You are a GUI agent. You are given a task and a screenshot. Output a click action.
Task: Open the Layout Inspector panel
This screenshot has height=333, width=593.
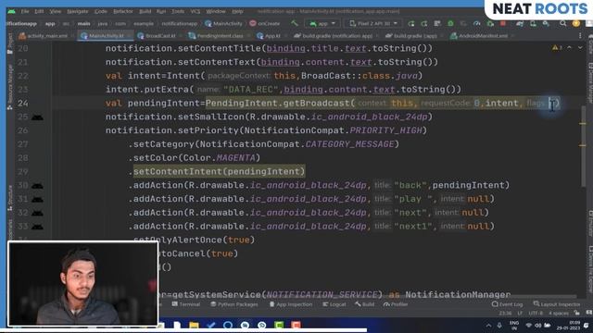(x=557, y=304)
